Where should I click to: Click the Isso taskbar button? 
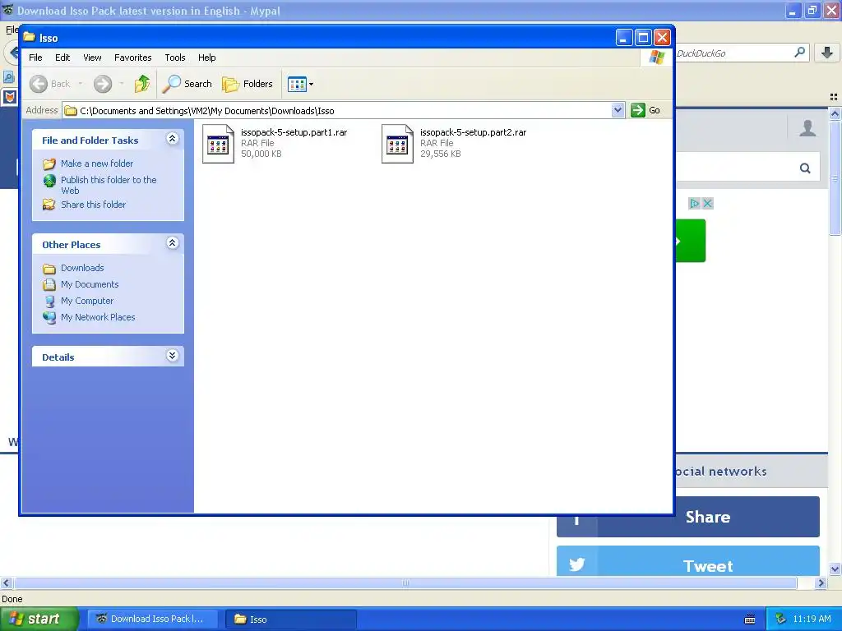click(x=290, y=619)
